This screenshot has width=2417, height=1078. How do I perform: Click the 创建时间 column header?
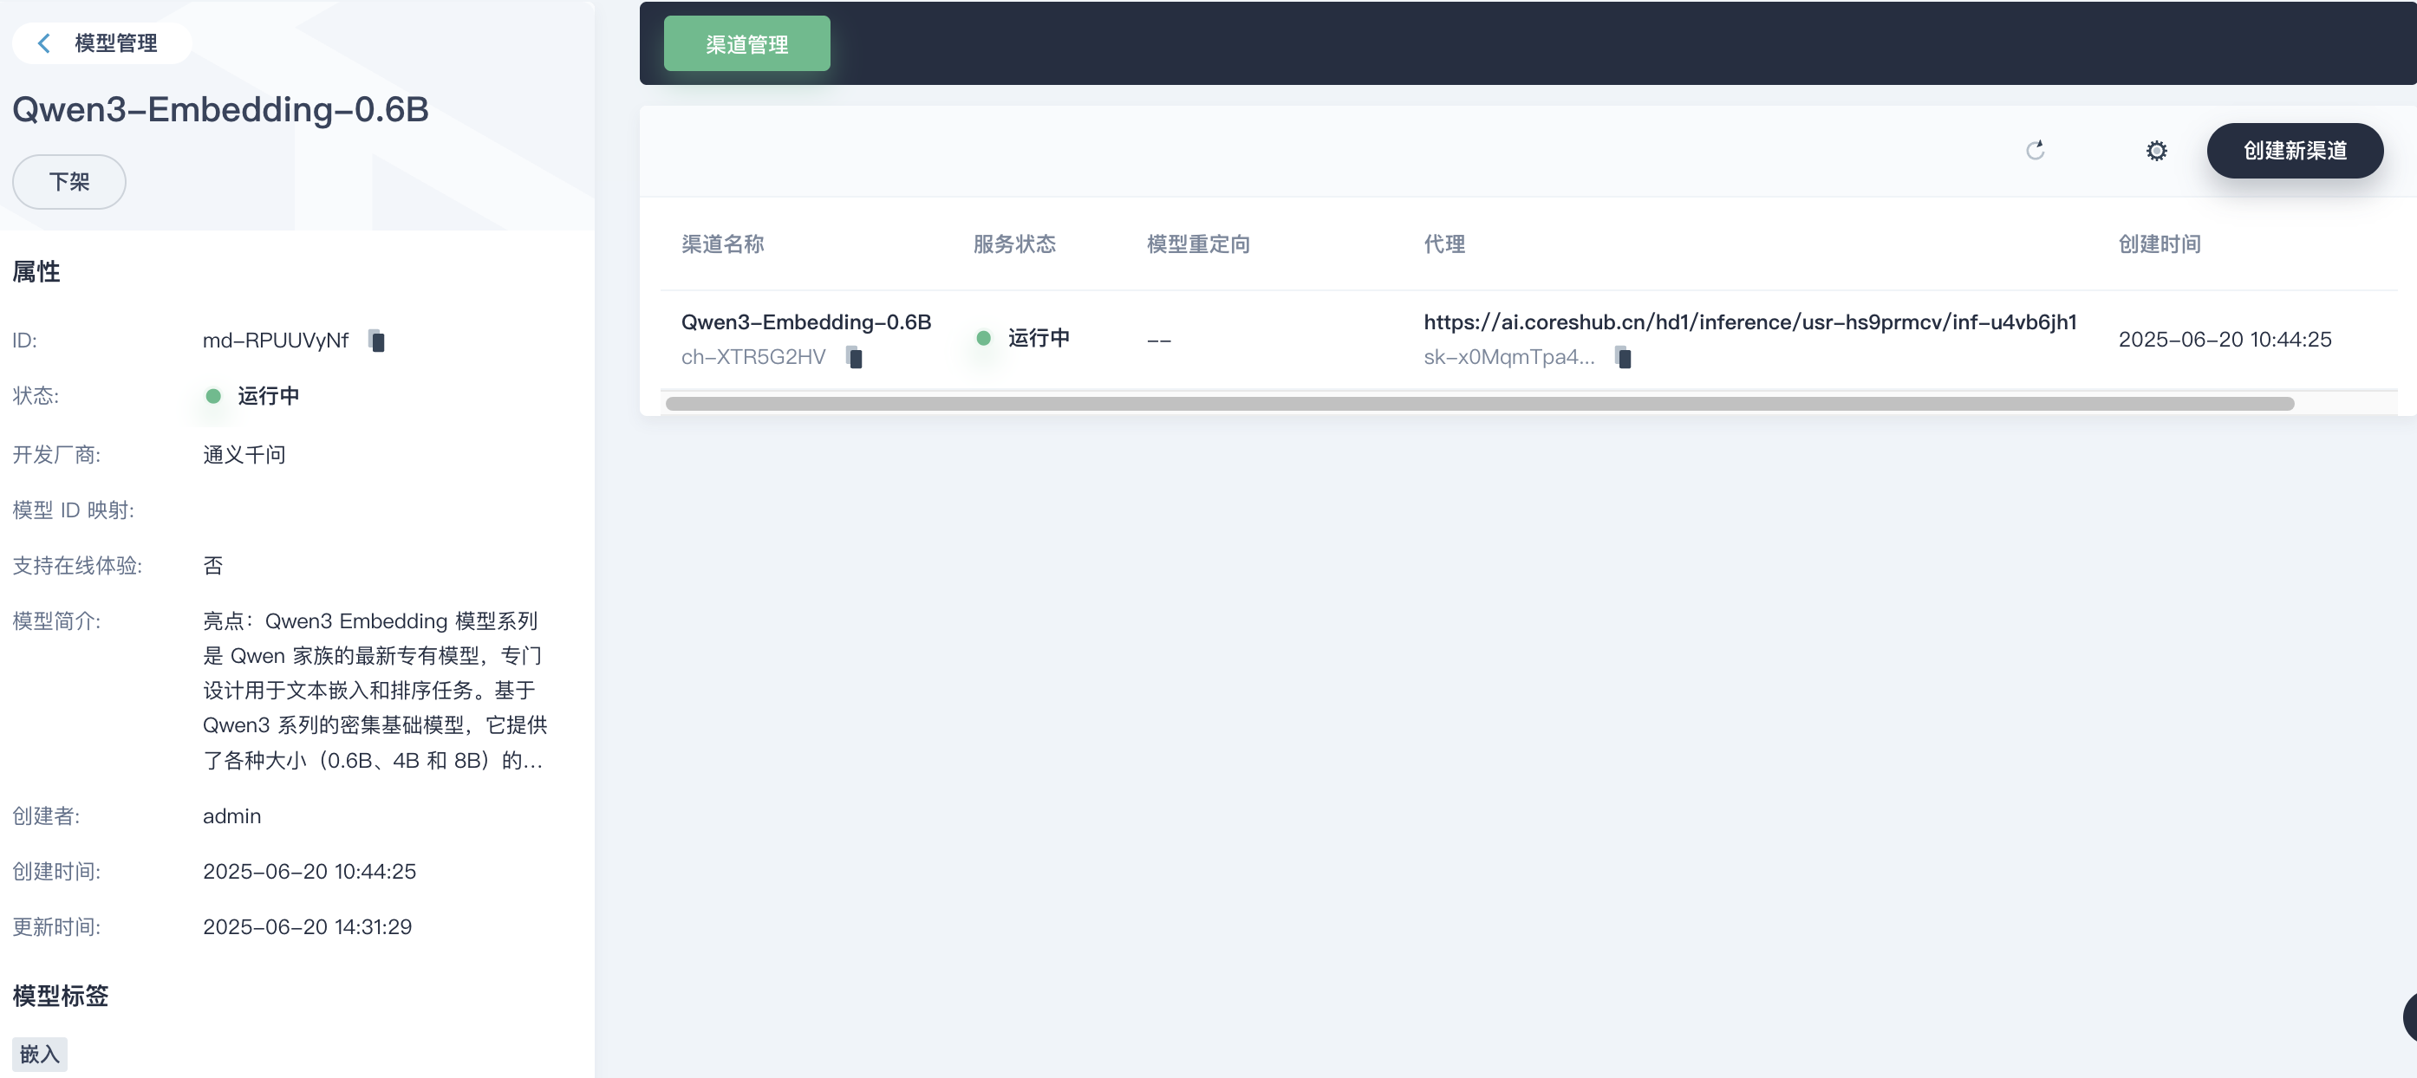(2159, 244)
